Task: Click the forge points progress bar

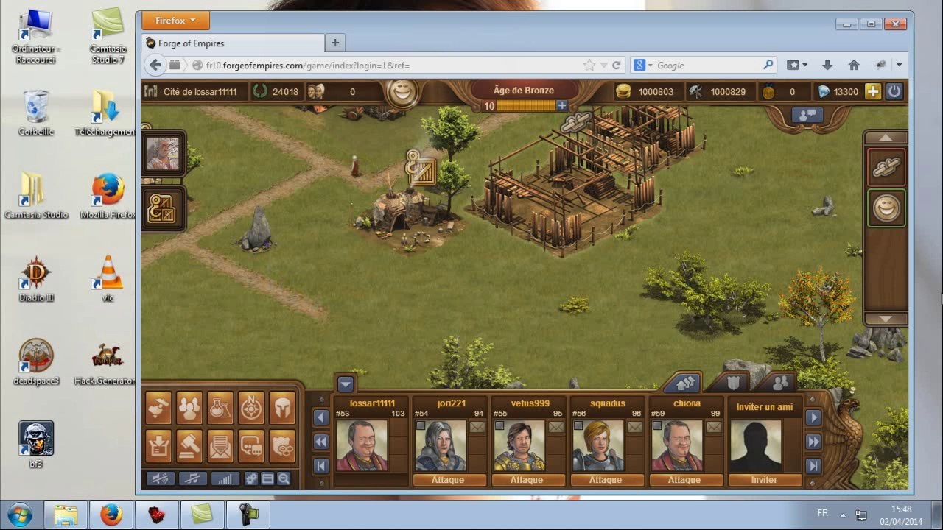Action: click(526, 106)
